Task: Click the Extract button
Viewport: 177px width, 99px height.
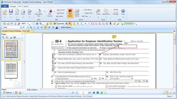Action: pyautogui.click(x=61, y=13)
